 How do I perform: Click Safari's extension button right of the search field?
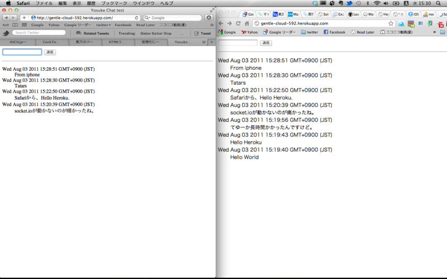(209, 18)
